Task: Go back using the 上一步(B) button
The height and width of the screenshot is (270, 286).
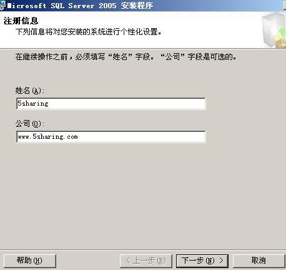Action: (146, 261)
